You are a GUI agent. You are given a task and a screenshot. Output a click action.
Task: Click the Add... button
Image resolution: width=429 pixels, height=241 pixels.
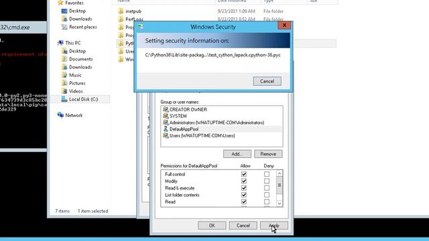click(x=237, y=154)
